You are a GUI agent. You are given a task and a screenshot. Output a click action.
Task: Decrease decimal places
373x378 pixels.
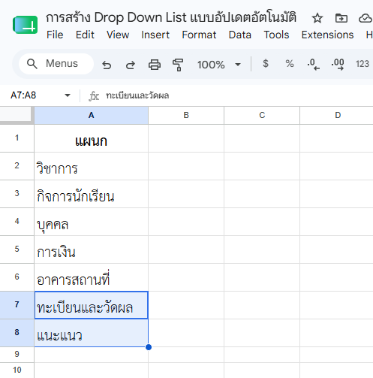pos(314,64)
